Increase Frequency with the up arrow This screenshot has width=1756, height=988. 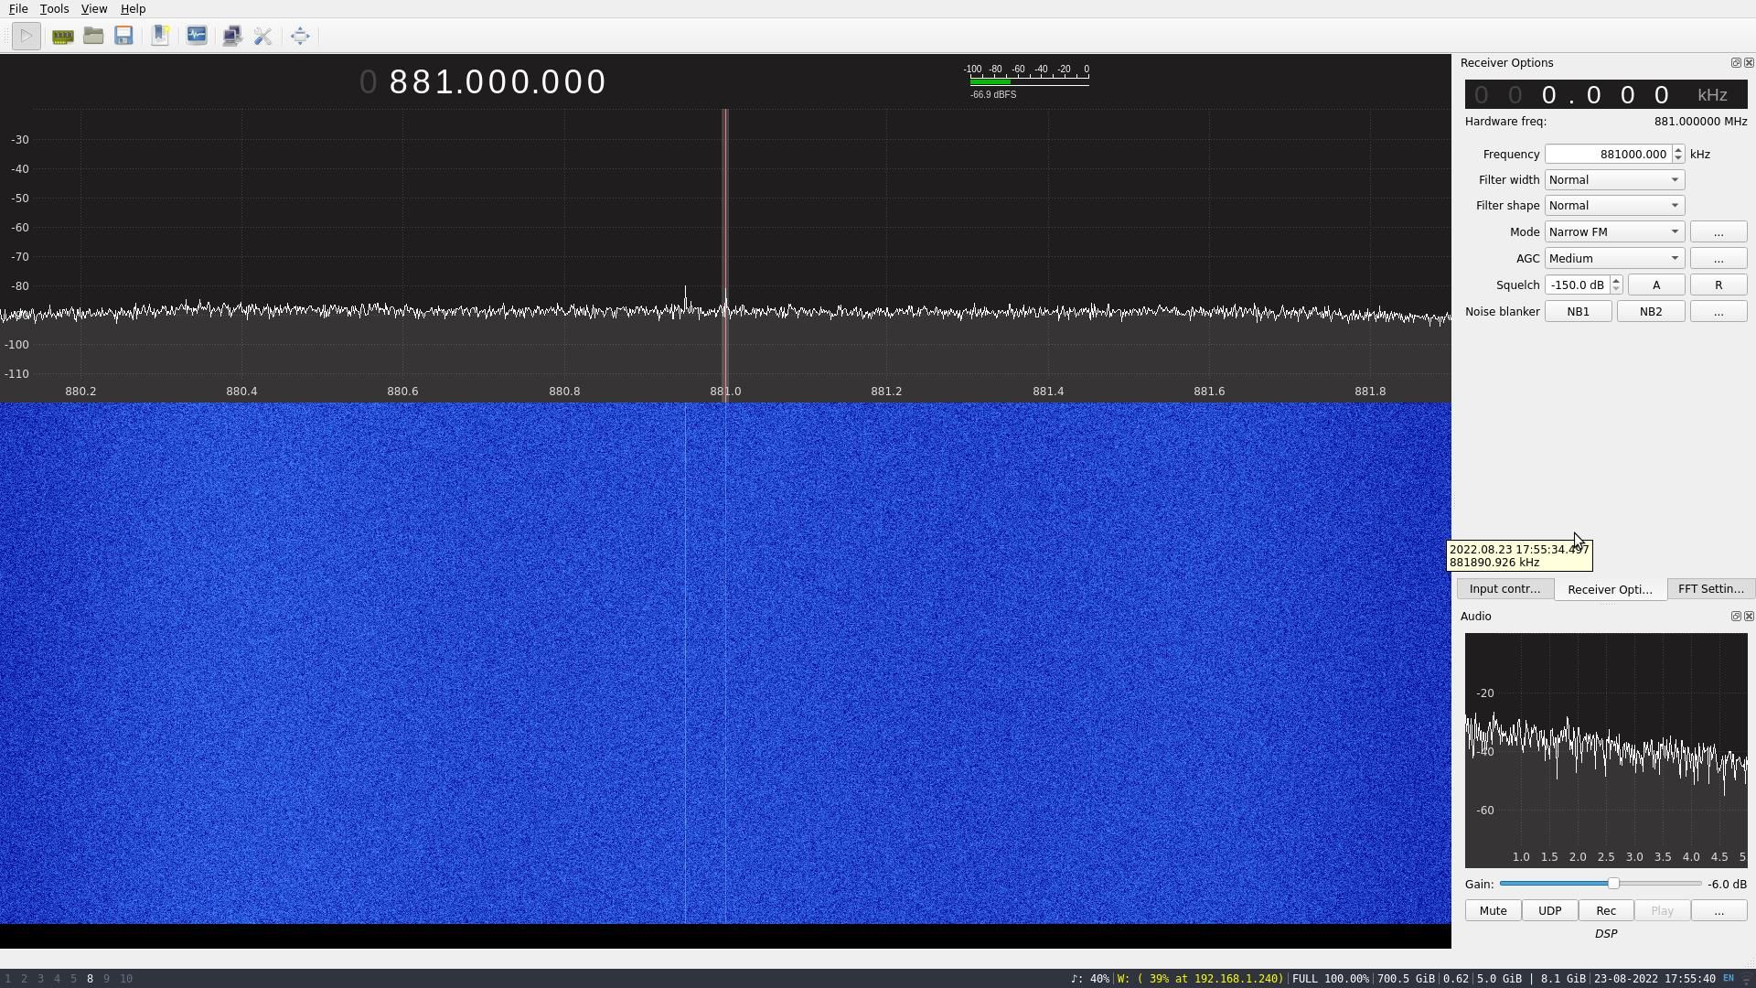pos(1677,151)
